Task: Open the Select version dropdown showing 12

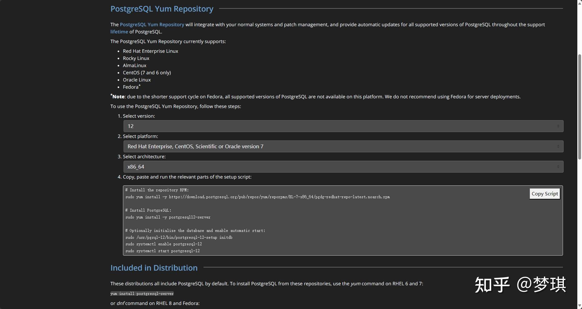Action: click(x=343, y=126)
